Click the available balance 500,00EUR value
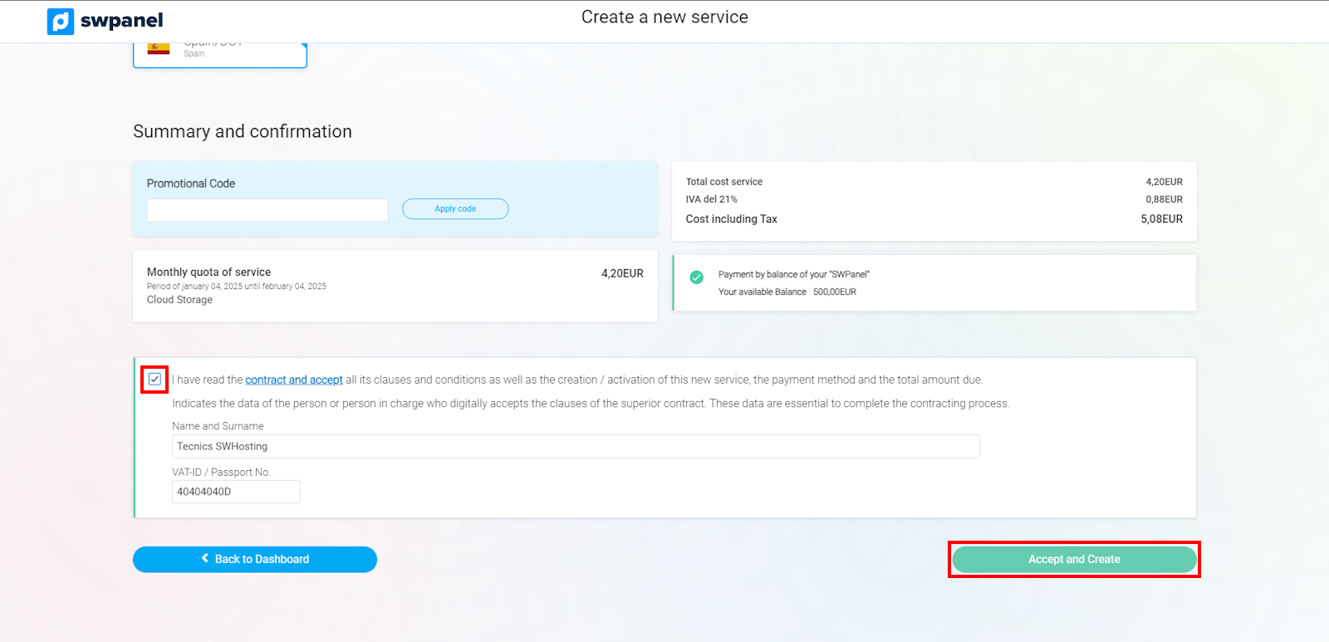 click(x=834, y=292)
